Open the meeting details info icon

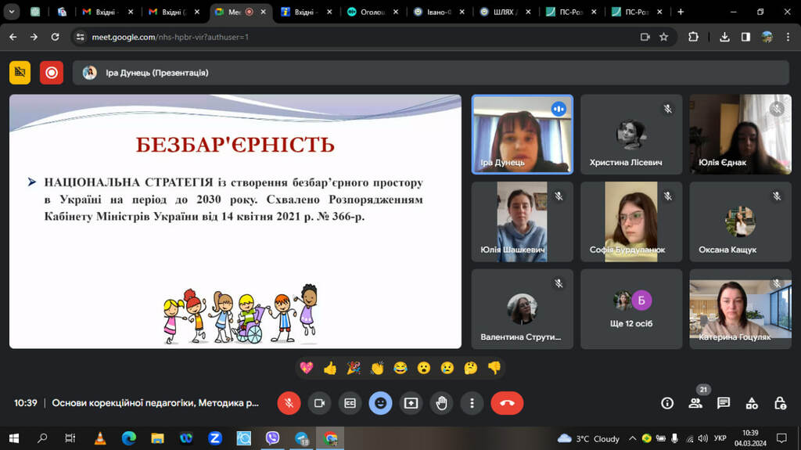tap(667, 403)
